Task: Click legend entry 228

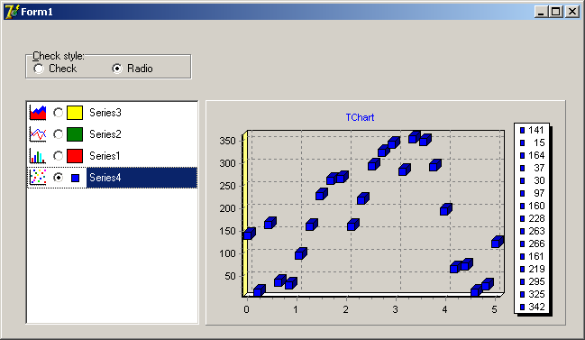Action: (x=532, y=219)
